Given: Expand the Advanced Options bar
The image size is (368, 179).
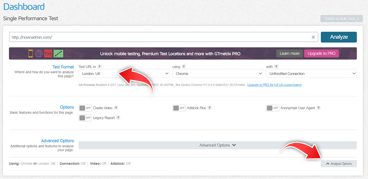Looking at the screenshot, I should (x=218, y=145).
